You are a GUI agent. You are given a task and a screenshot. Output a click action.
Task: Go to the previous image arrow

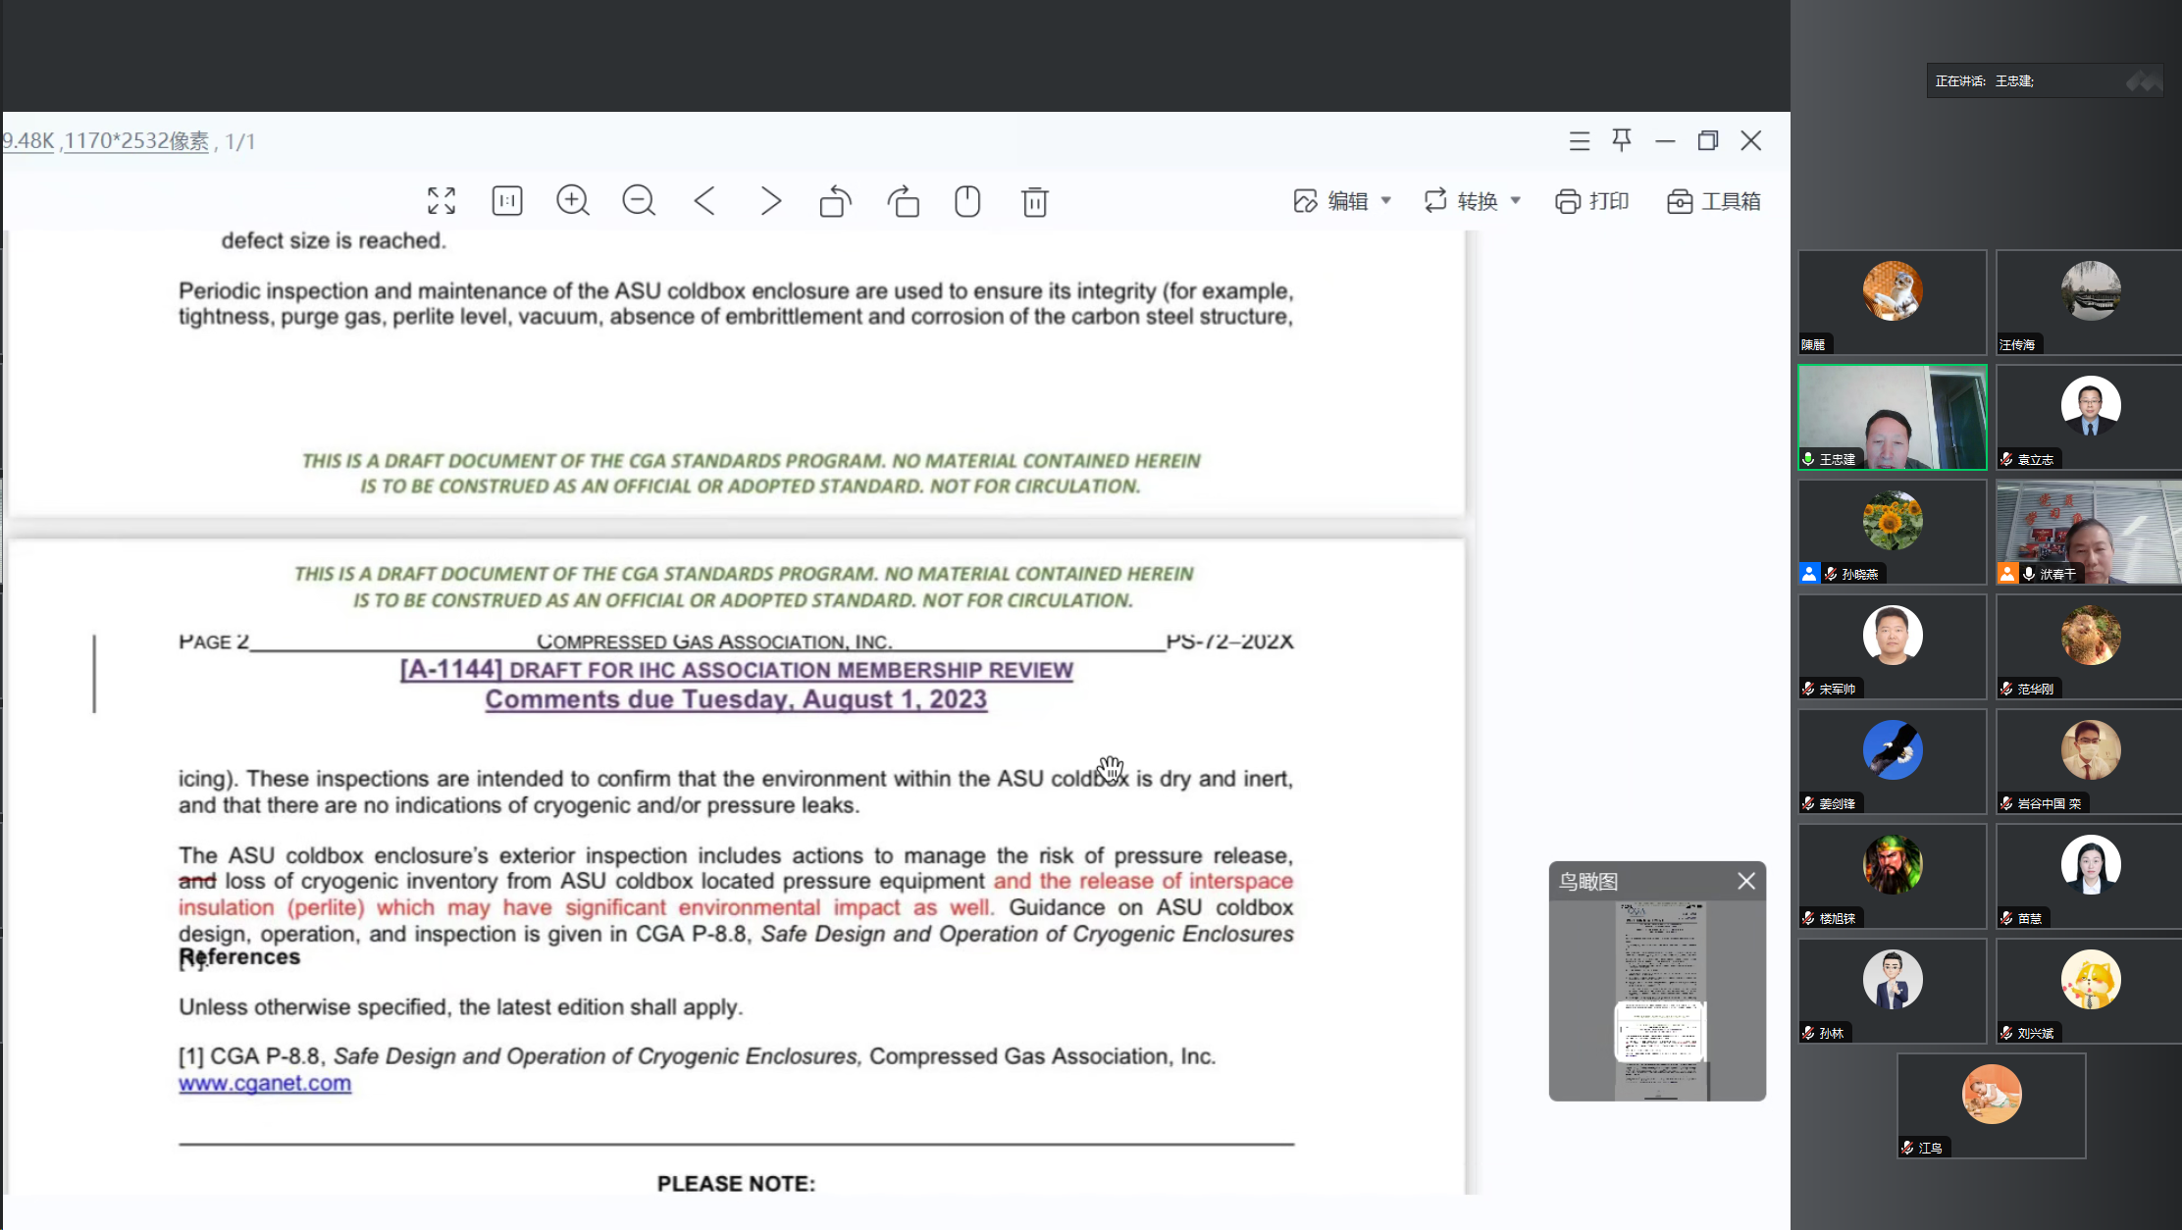coord(704,201)
